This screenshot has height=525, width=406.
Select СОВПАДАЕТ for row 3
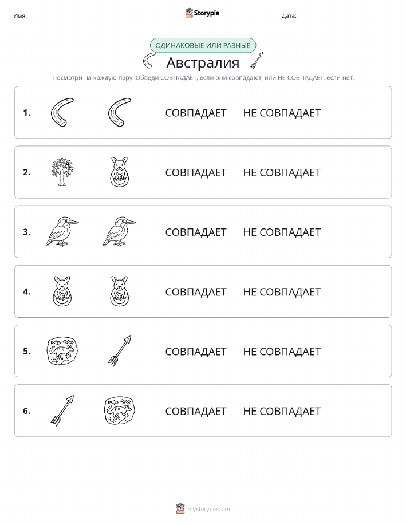tap(196, 232)
